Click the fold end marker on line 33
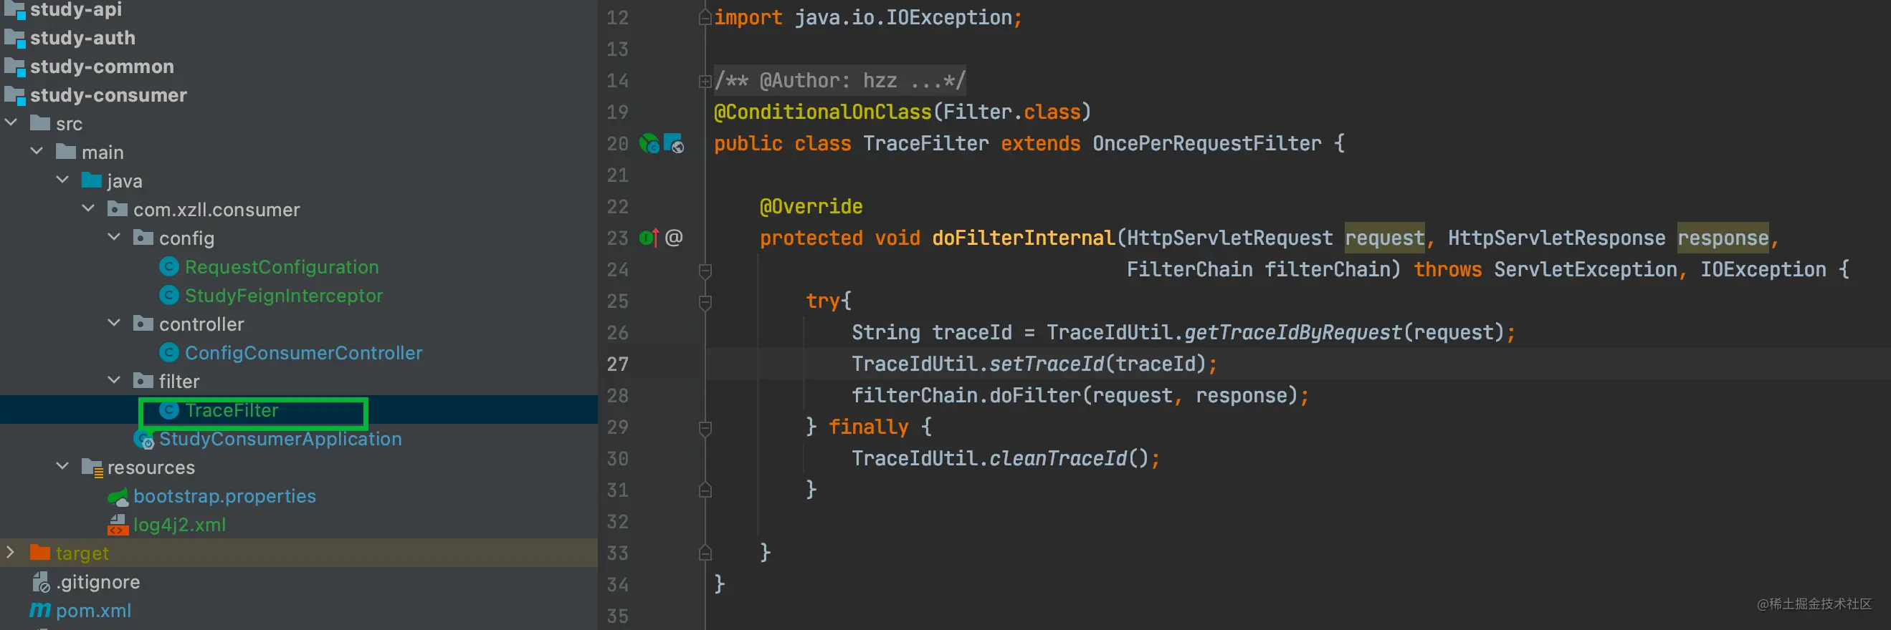1891x630 pixels. click(x=705, y=553)
